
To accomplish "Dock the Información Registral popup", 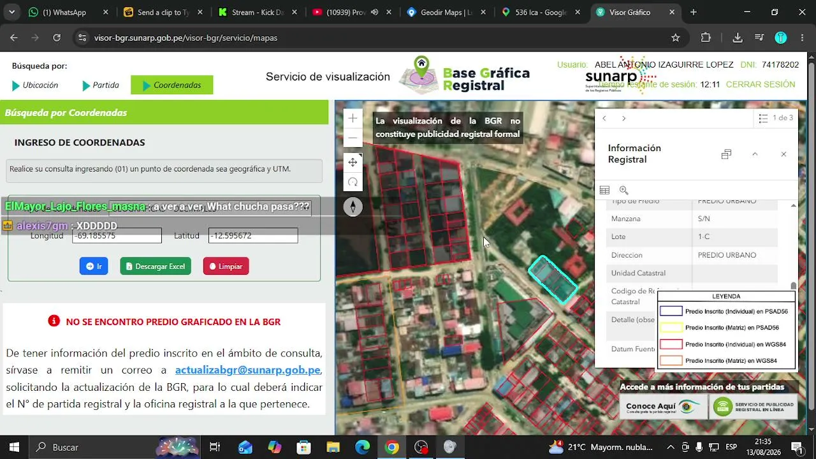I will pos(726,154).
